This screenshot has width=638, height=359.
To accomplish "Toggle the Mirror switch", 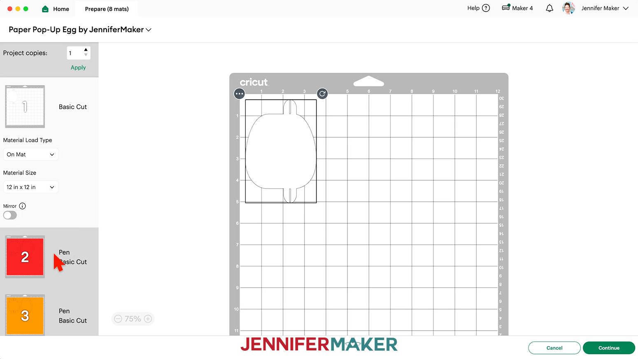I will [10, 215].
